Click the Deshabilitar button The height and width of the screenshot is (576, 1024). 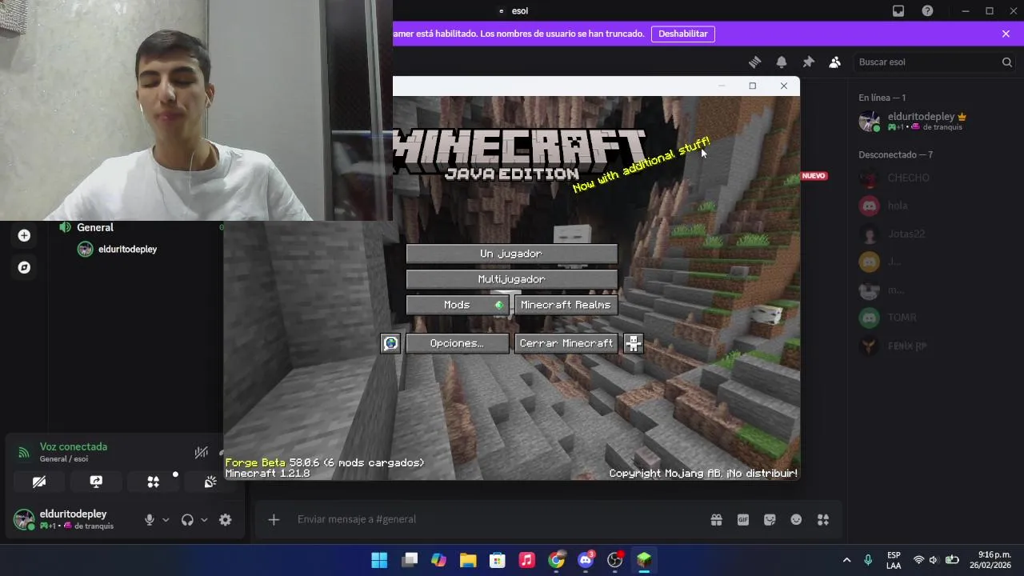tap(683, 34)
